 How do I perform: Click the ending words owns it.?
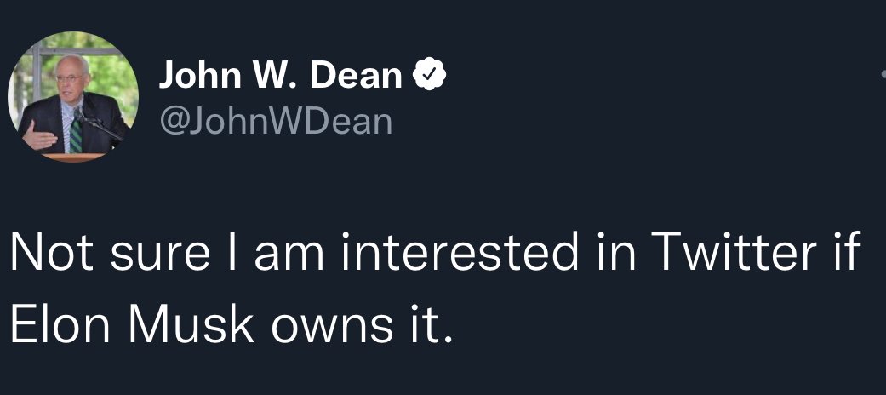[x=363, y=324]
